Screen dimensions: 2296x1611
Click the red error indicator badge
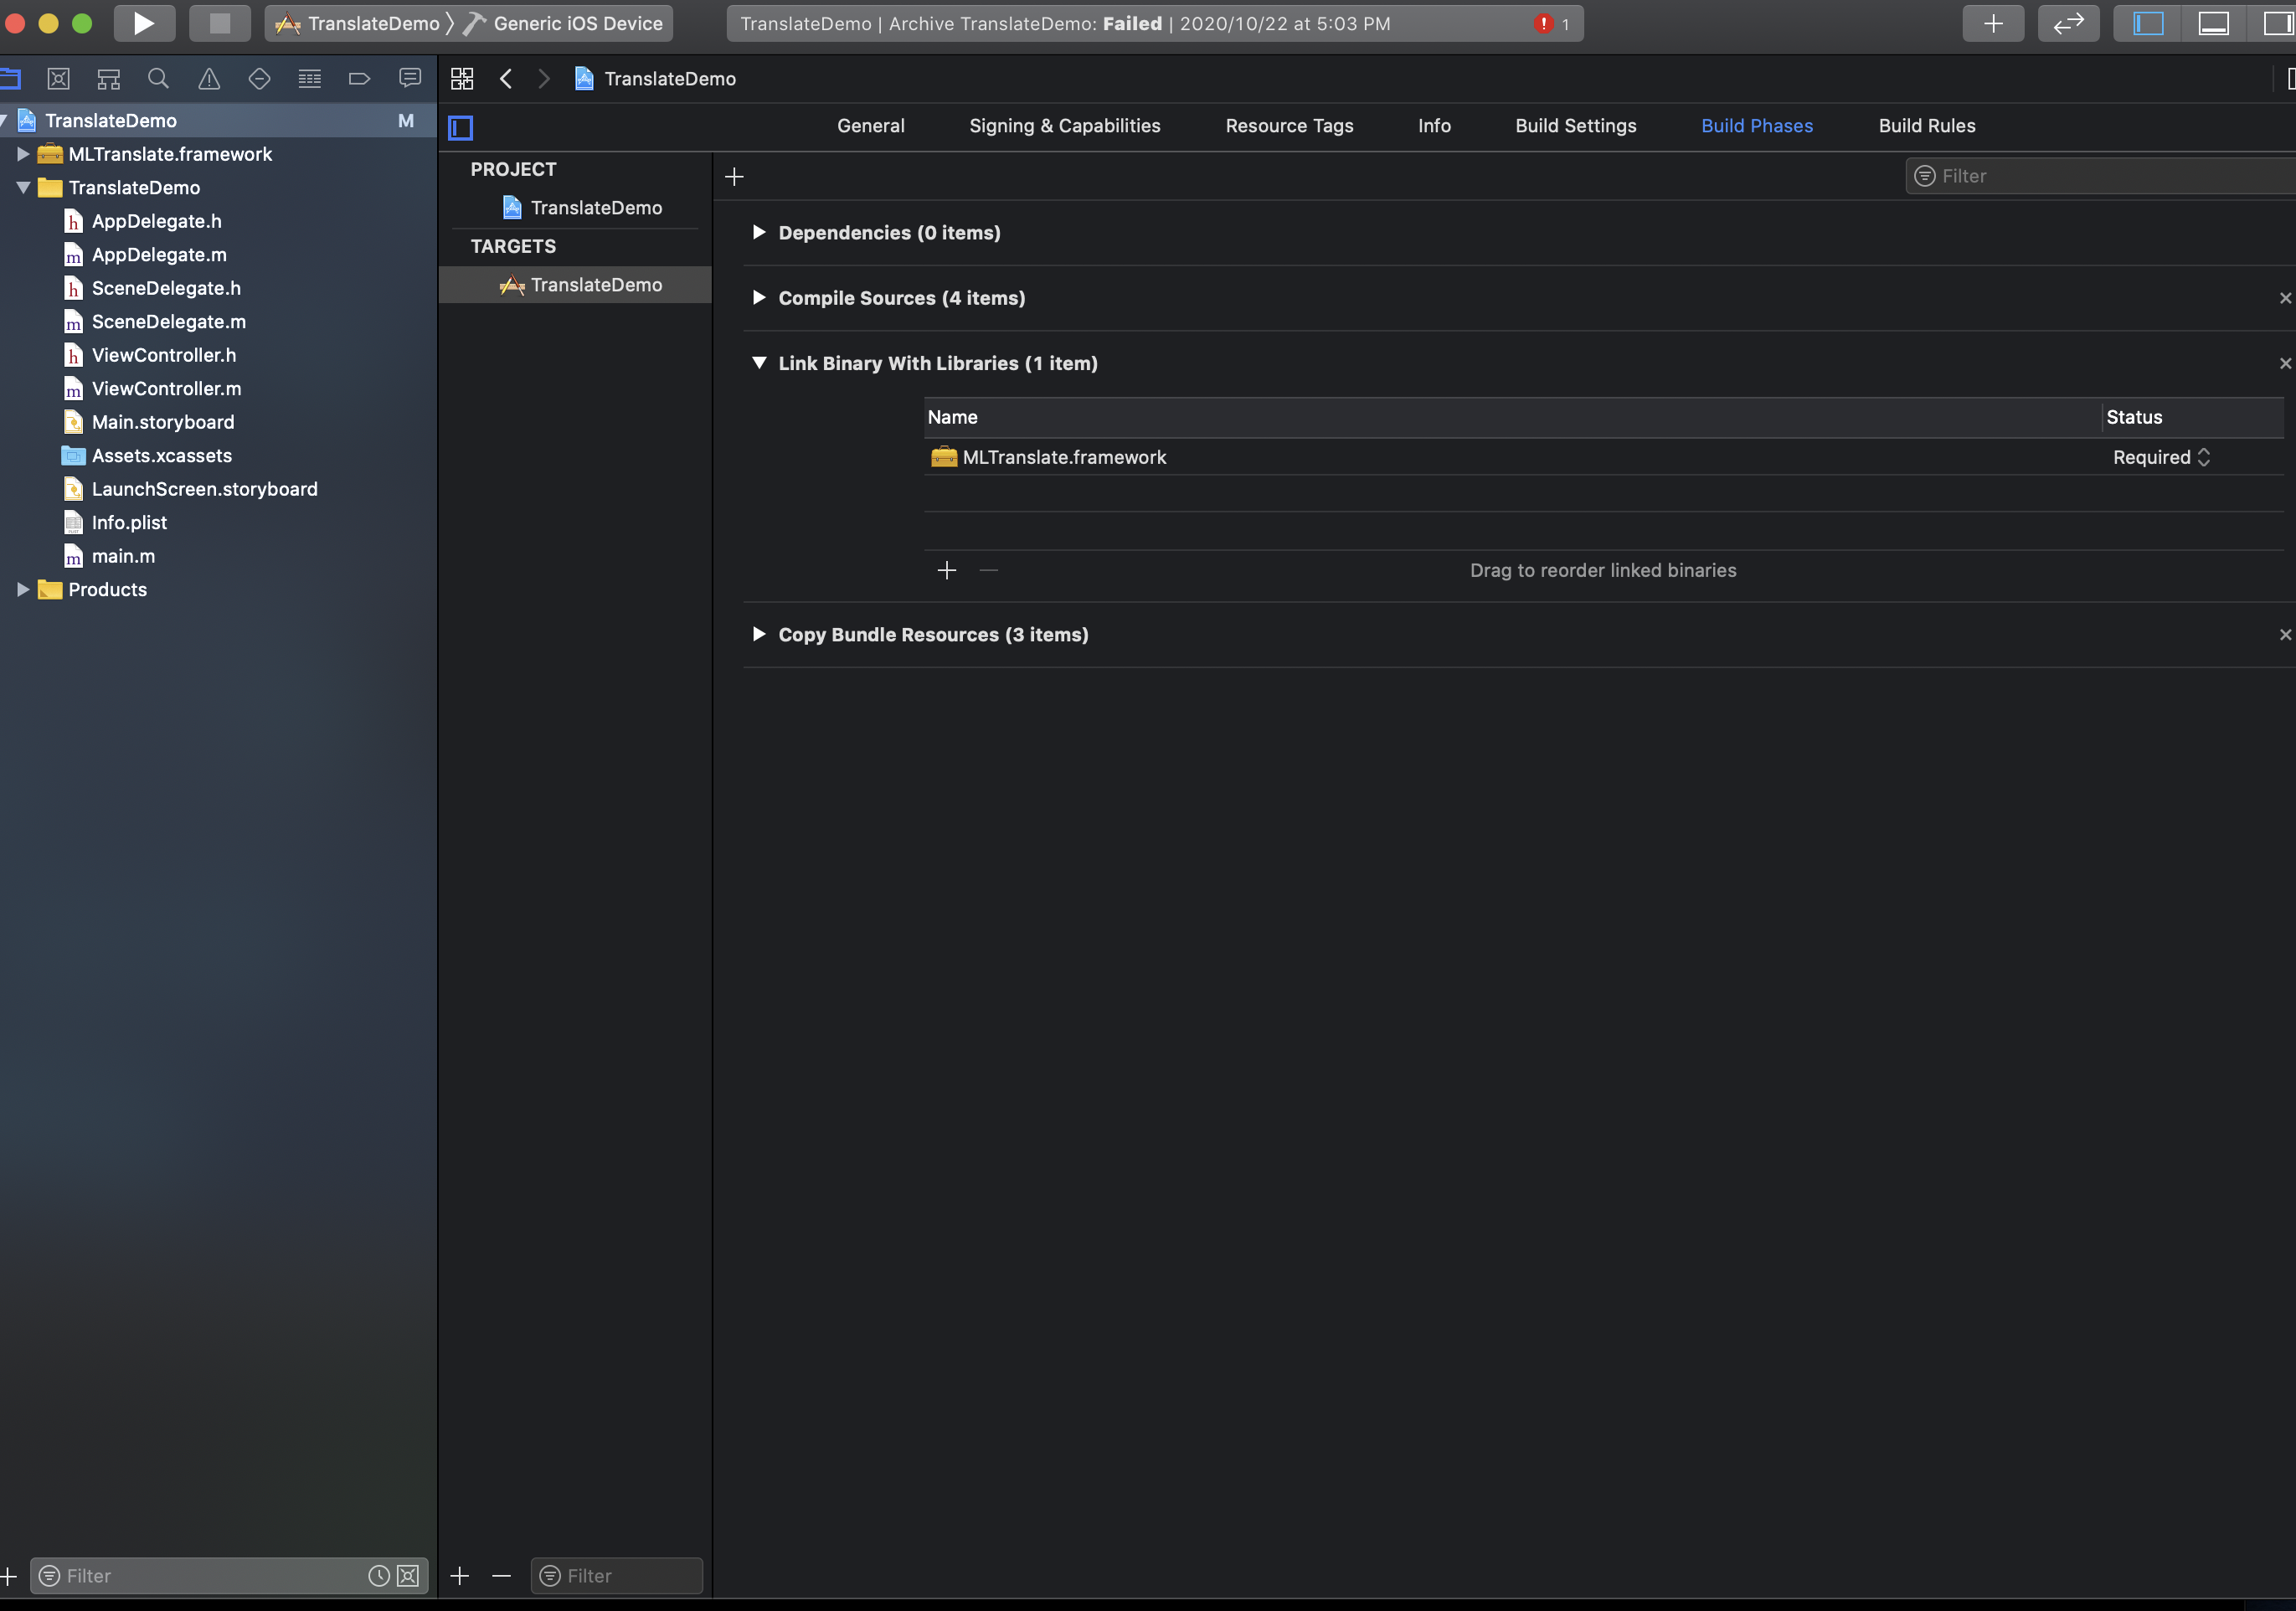click(1544, 23)
